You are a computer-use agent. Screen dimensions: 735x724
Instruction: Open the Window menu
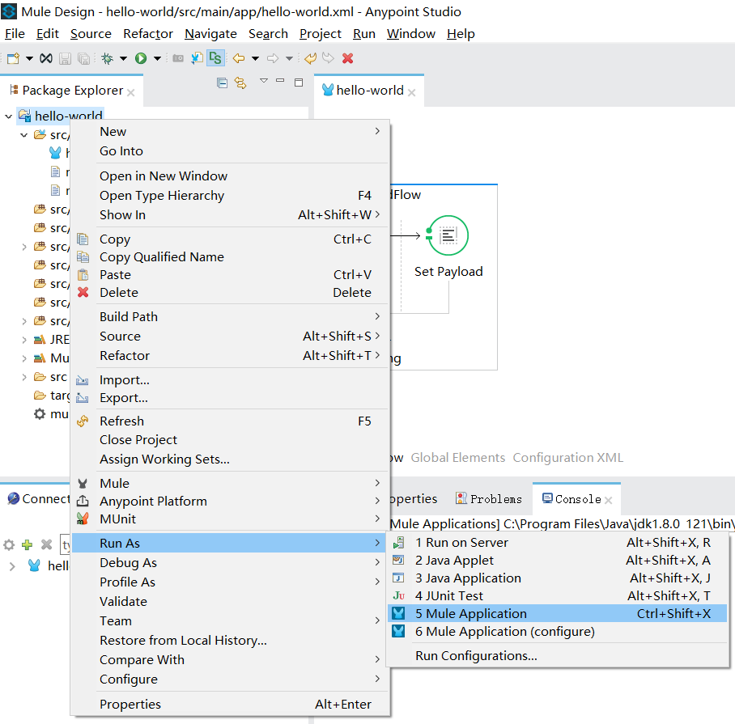[x=410, y=34]
